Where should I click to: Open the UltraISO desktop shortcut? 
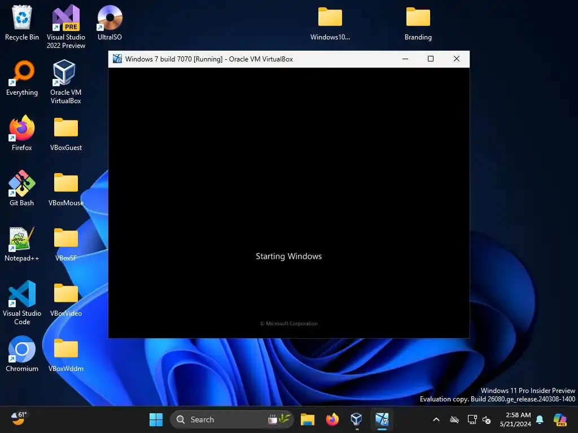coord(110,23)
